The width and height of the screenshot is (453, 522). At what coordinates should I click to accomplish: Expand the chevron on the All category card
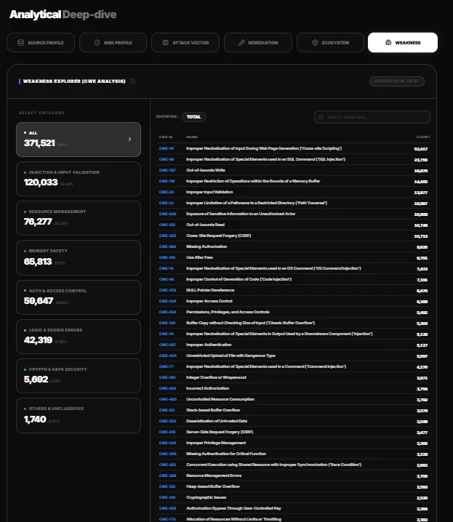(130, 139)
